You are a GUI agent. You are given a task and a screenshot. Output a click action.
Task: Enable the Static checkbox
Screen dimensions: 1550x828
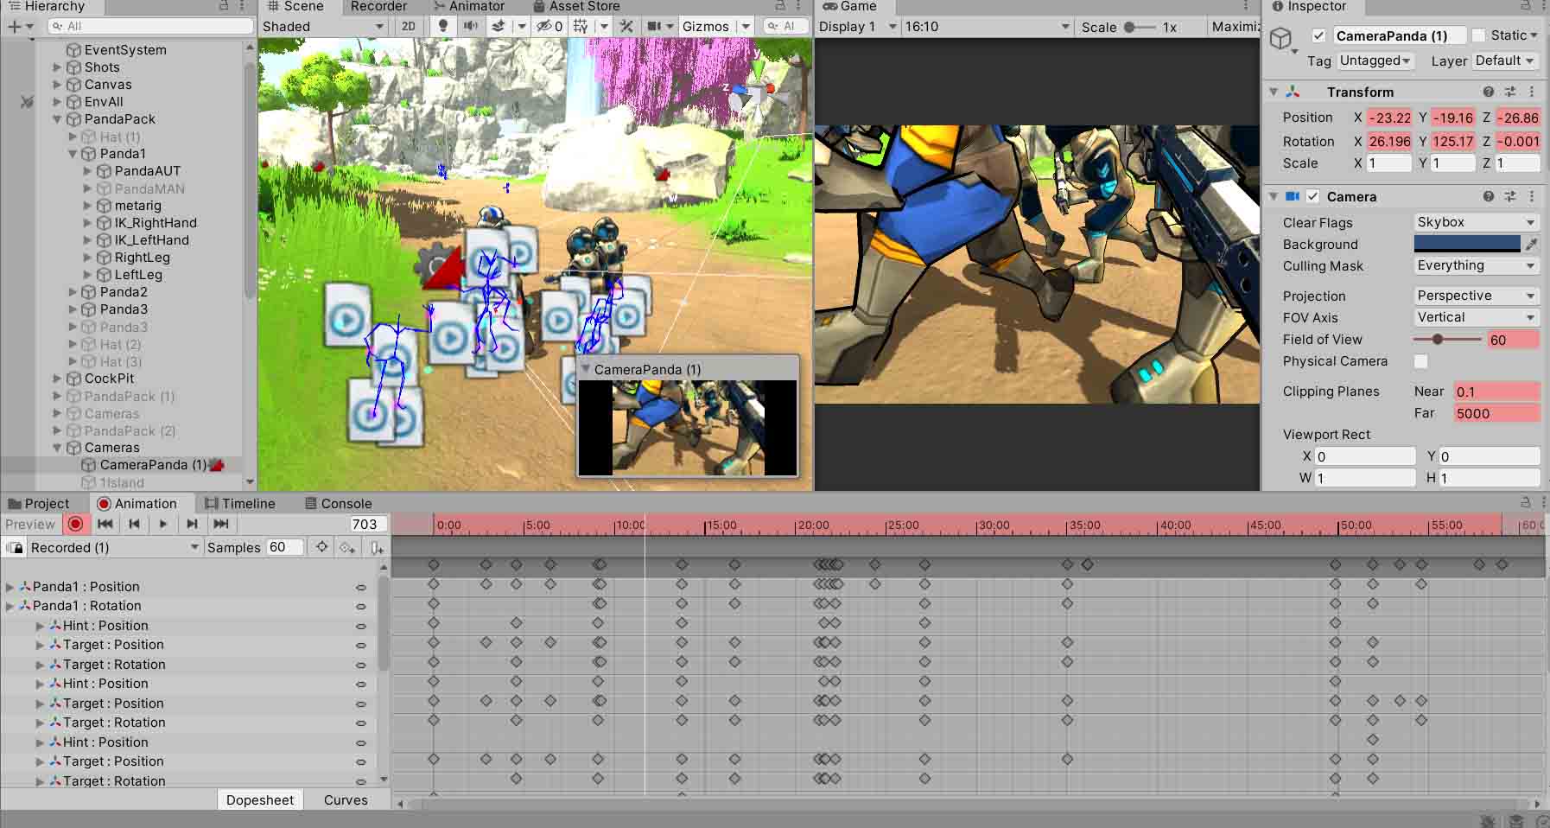point(1479,35)
